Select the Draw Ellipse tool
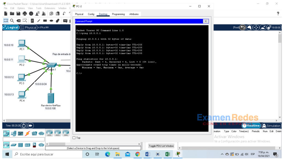The width and height of the screenshot is (283, 159). click(x=51, y=20)
